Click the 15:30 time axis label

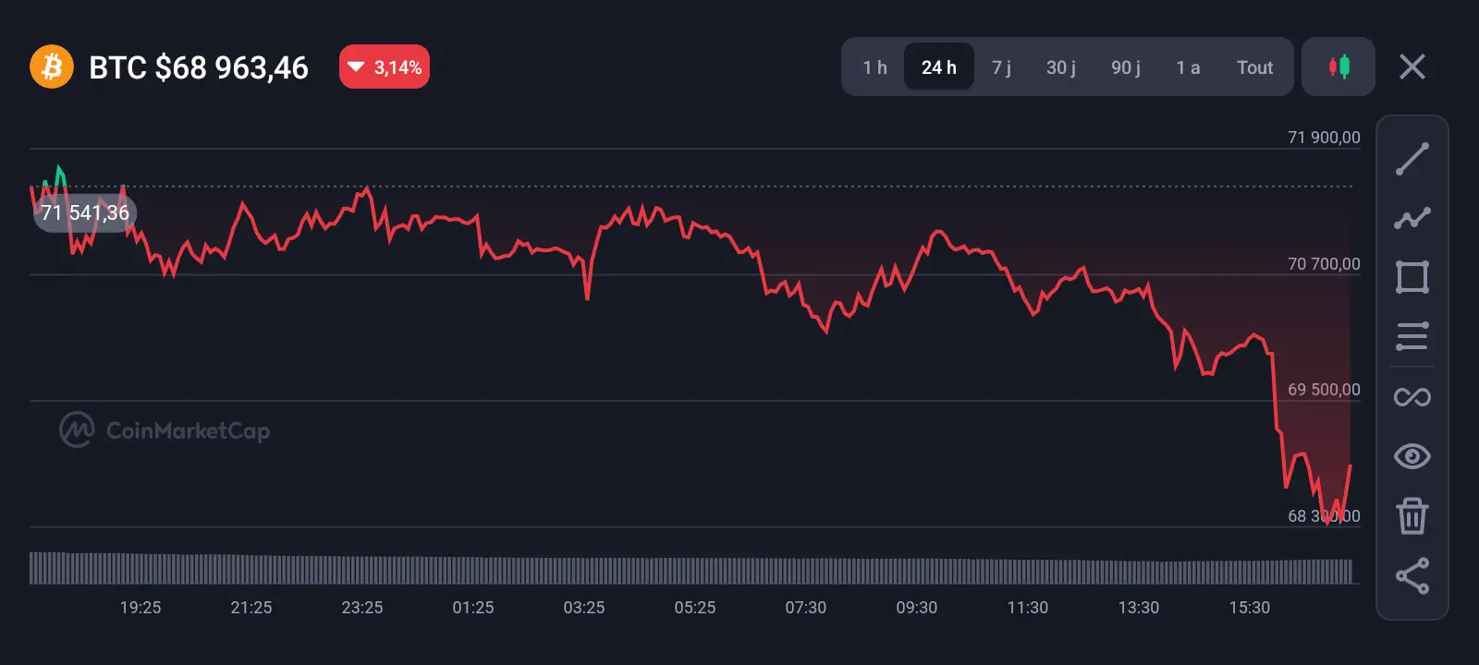[1250, 608]
